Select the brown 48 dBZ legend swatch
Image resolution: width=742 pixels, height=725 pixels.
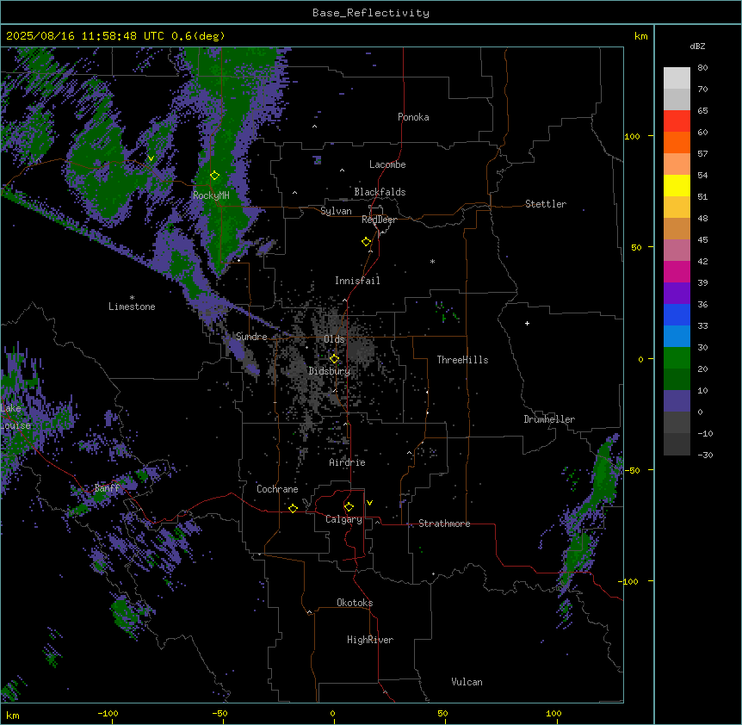677,228
